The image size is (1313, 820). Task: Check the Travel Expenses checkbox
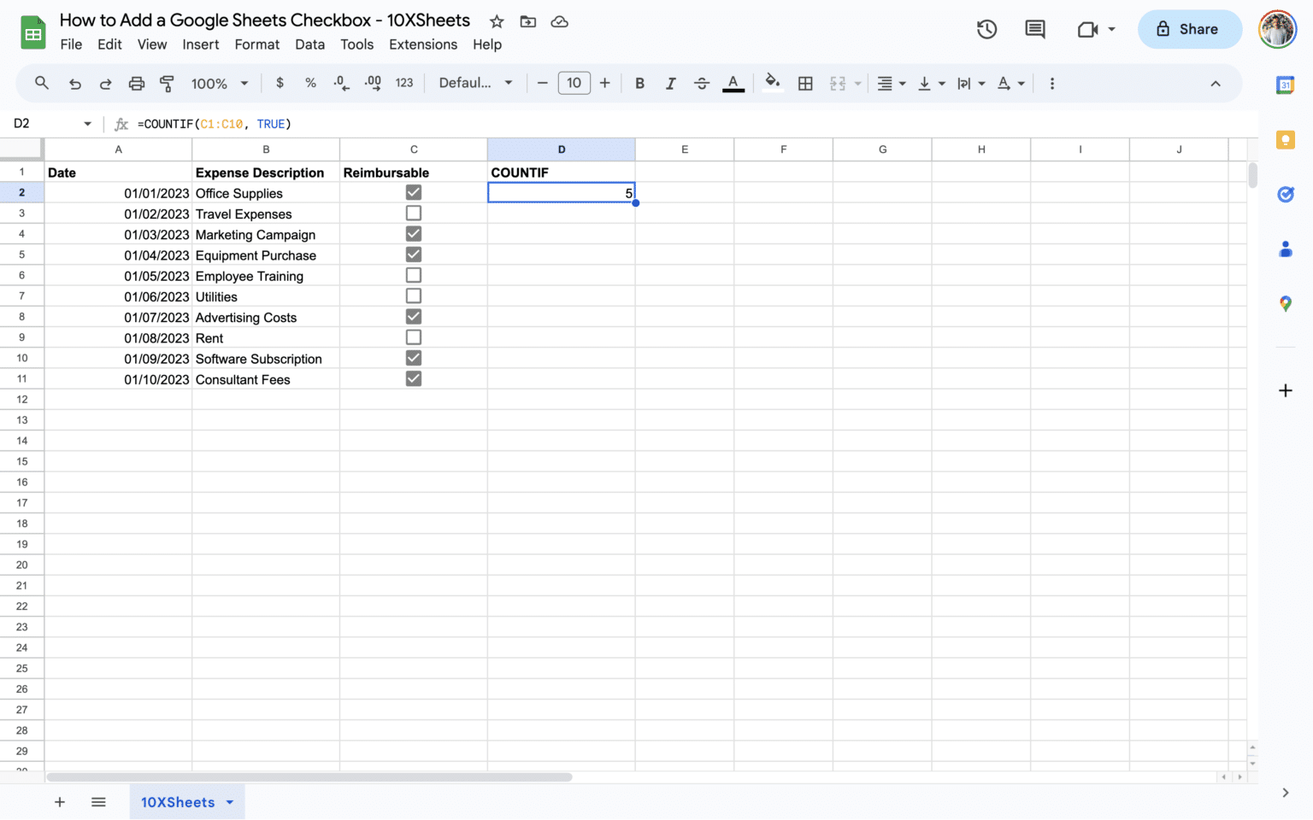pos(414,213)
